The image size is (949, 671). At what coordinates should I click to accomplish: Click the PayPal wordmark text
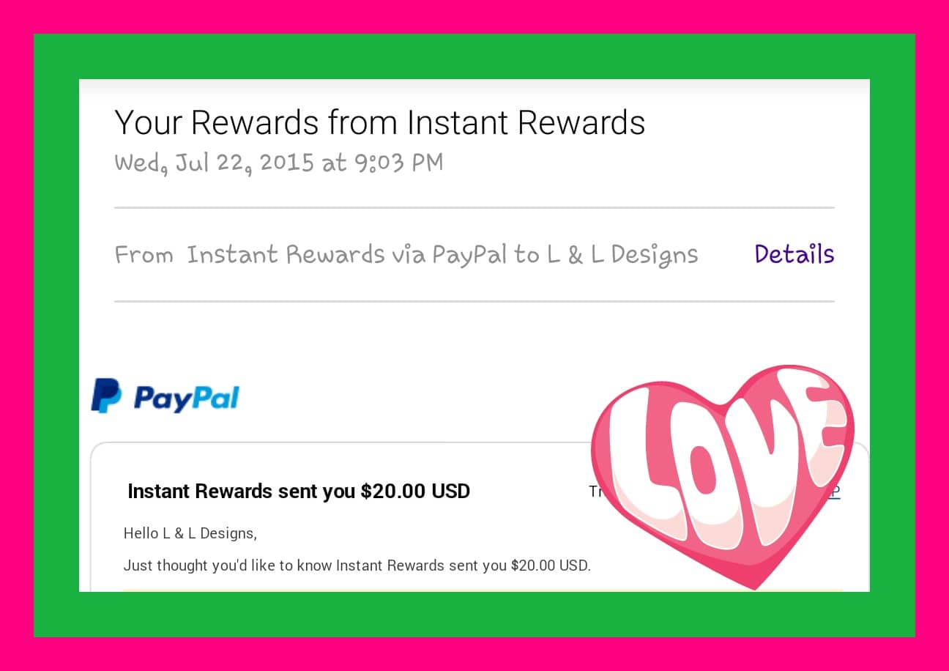pos(187,398)
